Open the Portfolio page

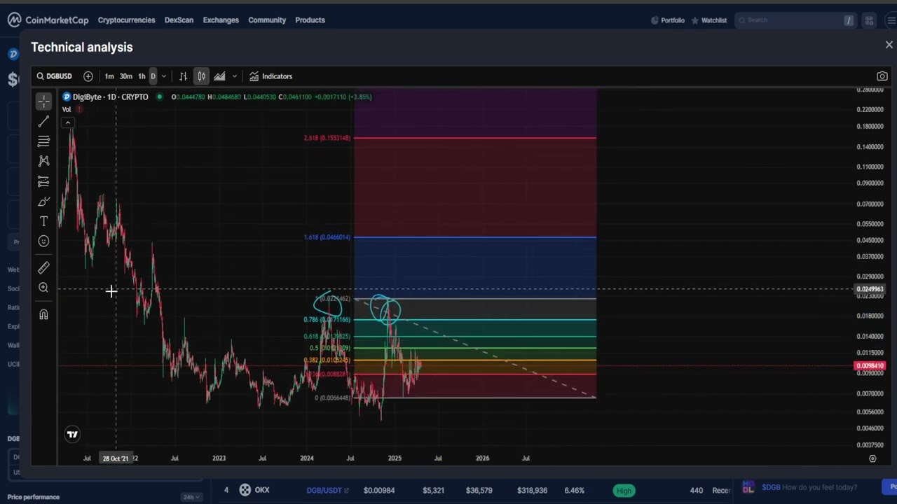[x=668, y=20]
